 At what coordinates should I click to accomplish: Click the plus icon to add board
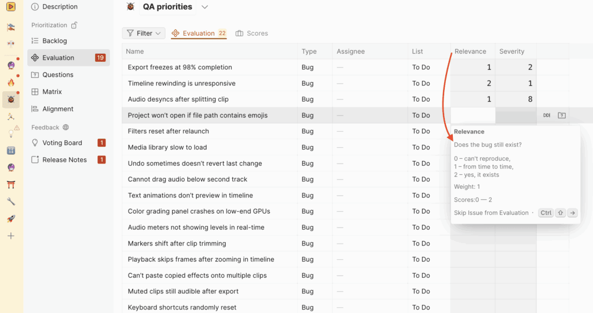pos(10,236)
